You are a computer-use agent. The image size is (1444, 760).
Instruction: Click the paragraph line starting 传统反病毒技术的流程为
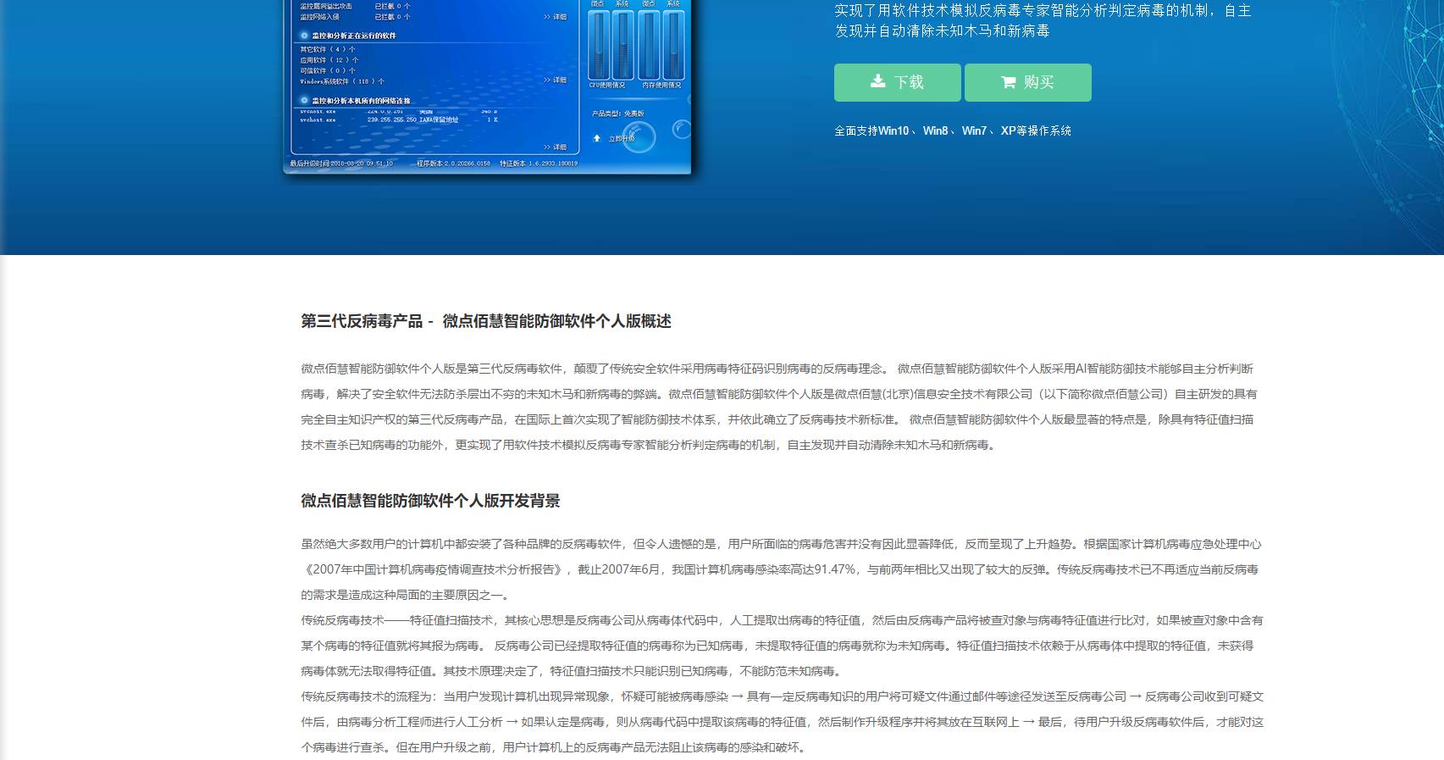point(782,696)
